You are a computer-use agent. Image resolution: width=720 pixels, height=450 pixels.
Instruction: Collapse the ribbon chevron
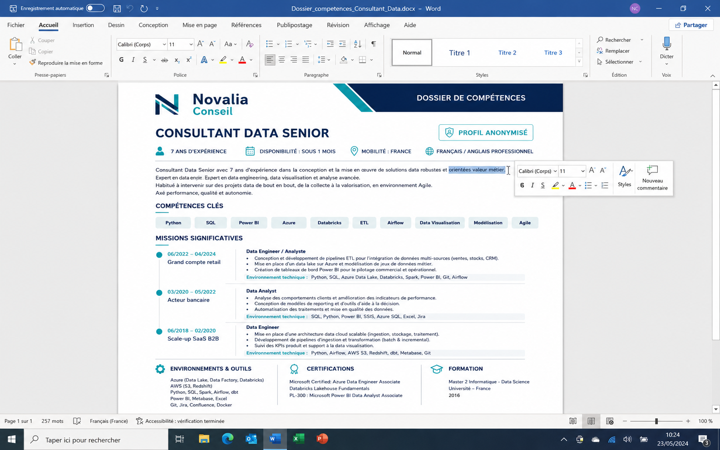tap(712, 75)
